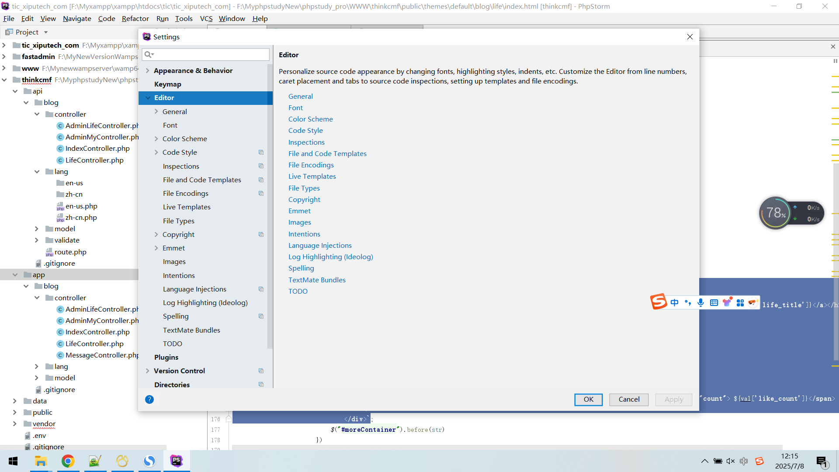
Task: Click the project-level icon beside Code Style
Action: click(x=261, y=153)
